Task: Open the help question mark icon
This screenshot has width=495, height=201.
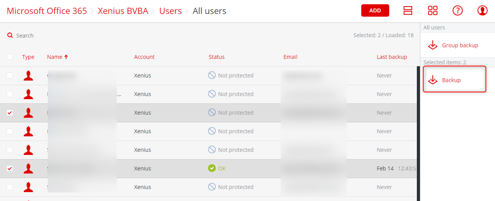Action: coord(458,10)
